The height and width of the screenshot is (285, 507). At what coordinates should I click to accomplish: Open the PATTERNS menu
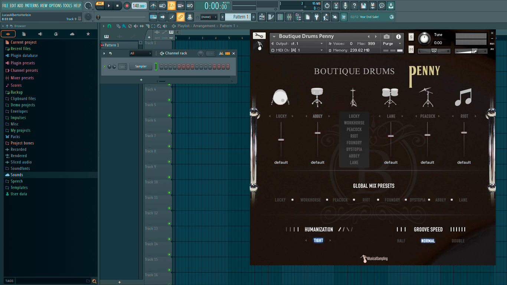pyautogui.click(x=32, y=6)
